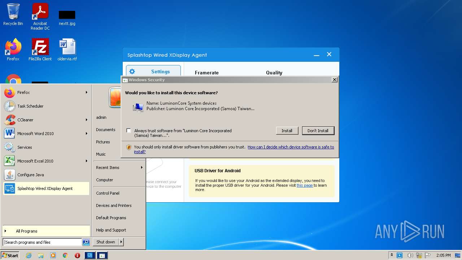Click the taskbar clock showing 2:05 PM
Screen dimensions: 462x260
tap(443, 255)
